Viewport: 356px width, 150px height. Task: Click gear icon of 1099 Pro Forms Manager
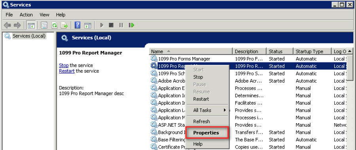pyautogui.click(x=154, y=59)
